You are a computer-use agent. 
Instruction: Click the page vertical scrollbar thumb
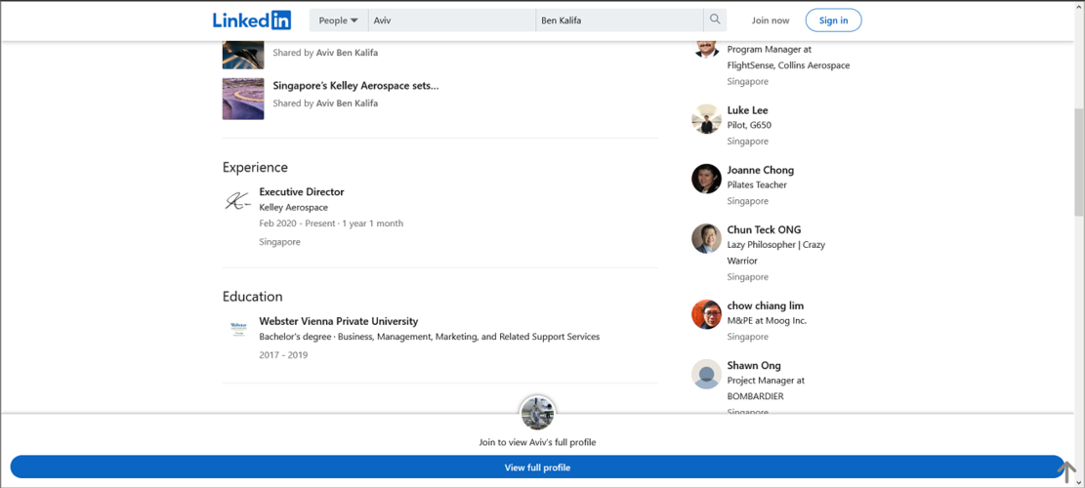[x=1079, y=163]
